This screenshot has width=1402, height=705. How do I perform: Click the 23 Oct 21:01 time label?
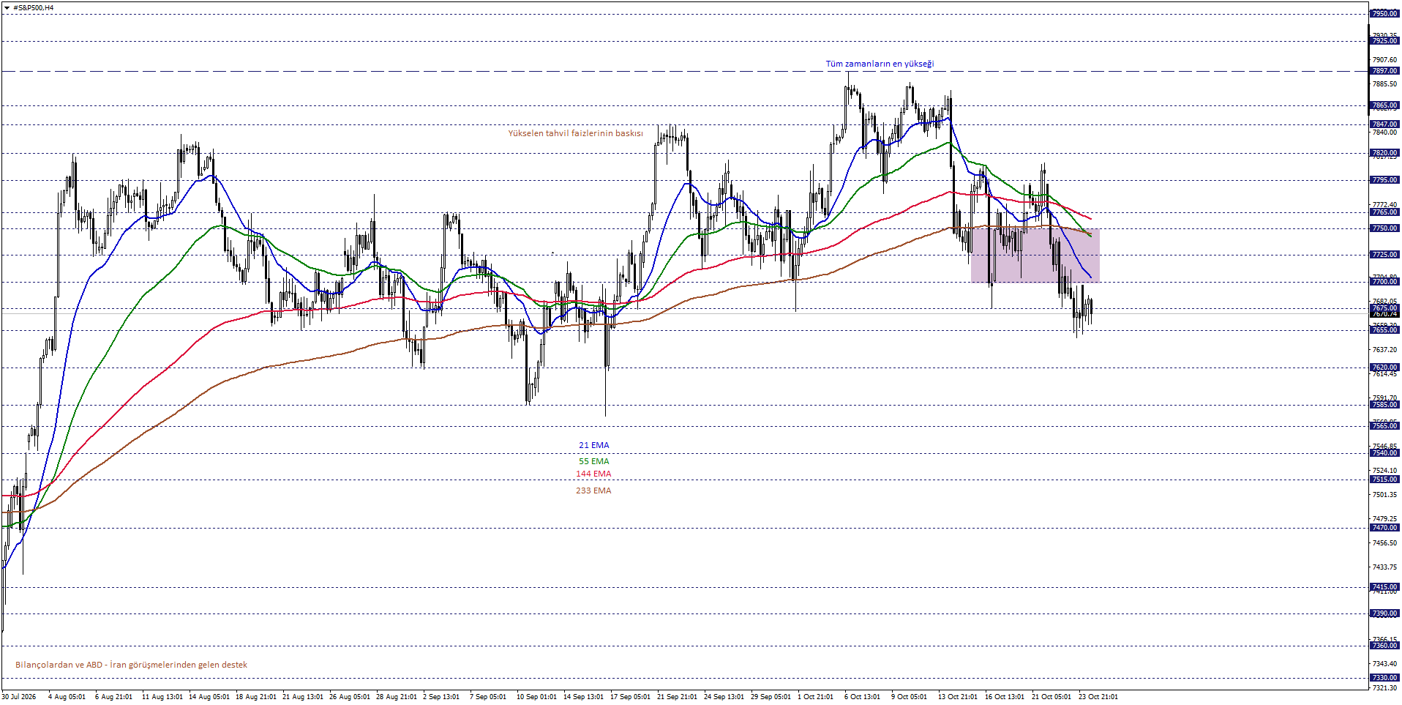click(1098, 697)
